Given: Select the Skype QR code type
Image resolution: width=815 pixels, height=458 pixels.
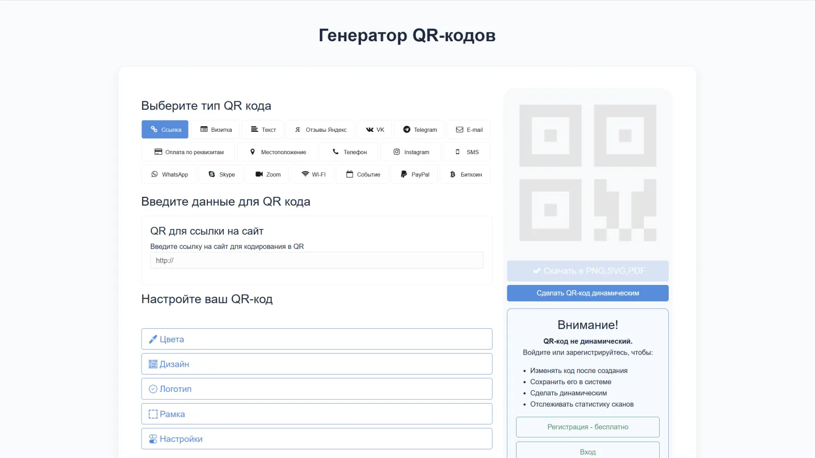Looking at the screenshot, I should click(x=221, y=174).
